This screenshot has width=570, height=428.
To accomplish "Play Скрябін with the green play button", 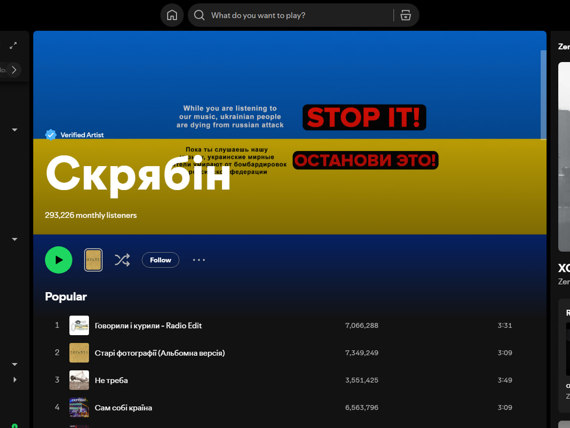I will (59, 260).
